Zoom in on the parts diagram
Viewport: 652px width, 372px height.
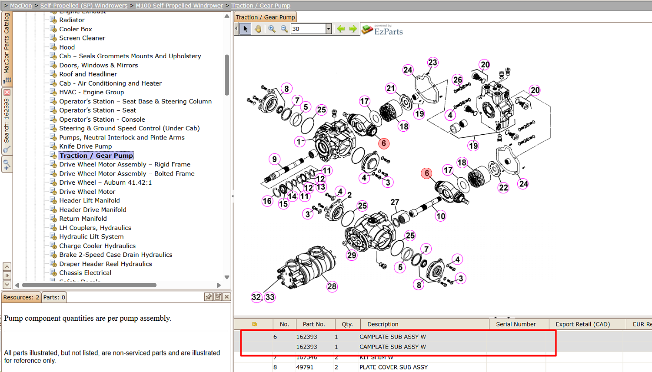272,29
